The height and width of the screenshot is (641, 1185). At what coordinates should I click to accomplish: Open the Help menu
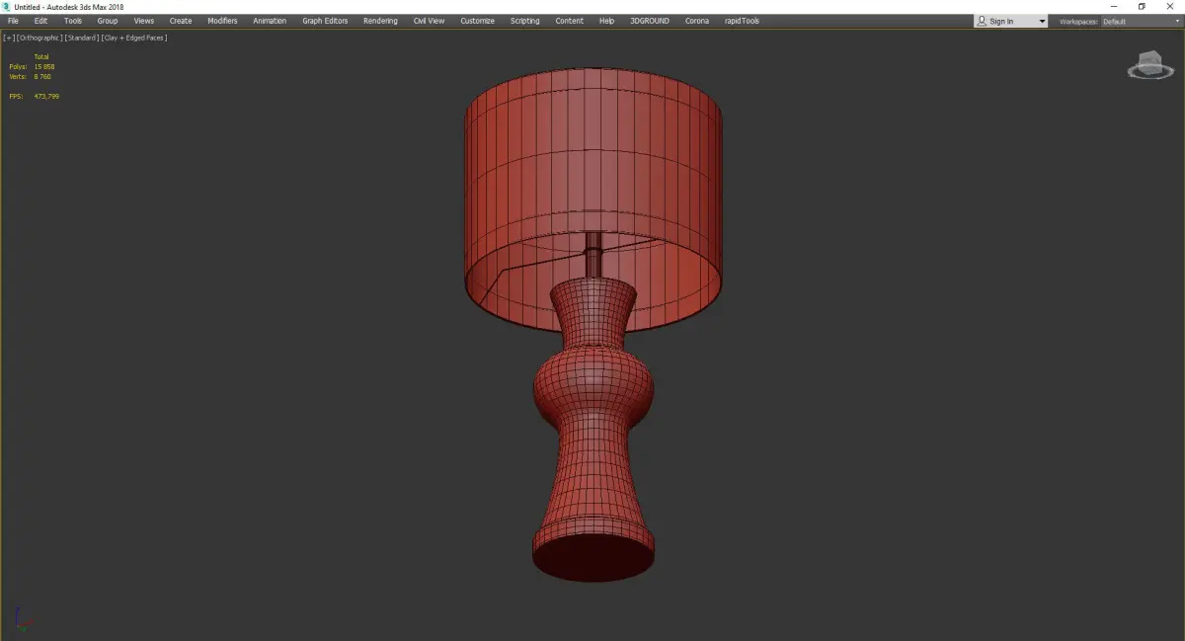[x=606, y=21]
